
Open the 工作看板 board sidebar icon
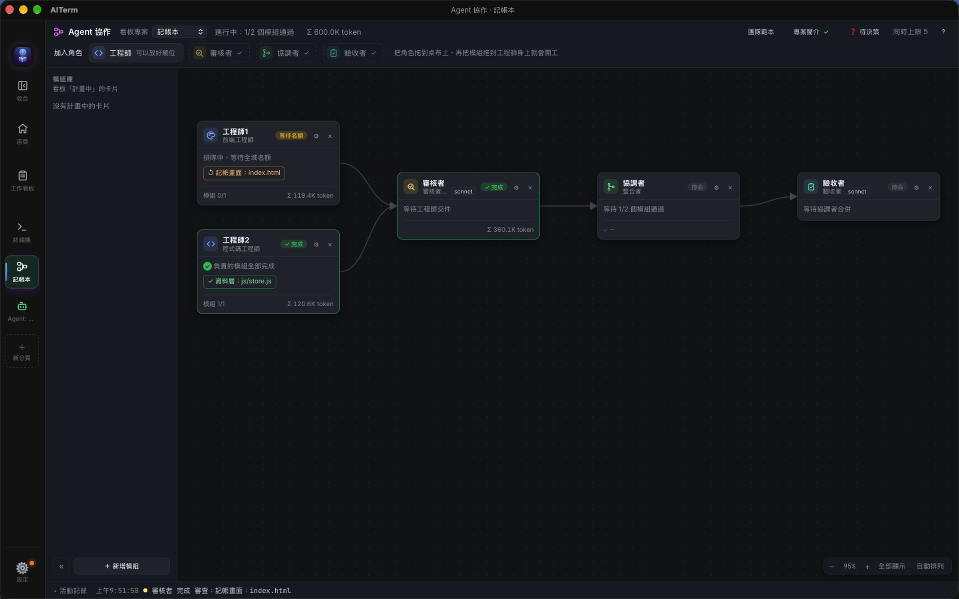(x=22, y=180)
